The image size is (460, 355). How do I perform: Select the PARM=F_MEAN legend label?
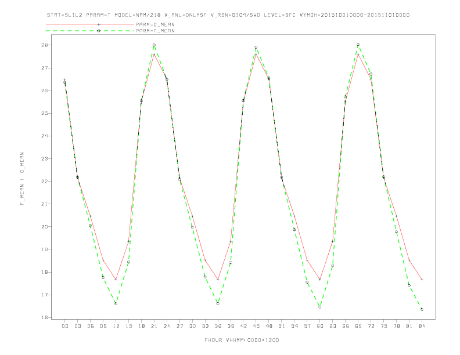point(155,31)
